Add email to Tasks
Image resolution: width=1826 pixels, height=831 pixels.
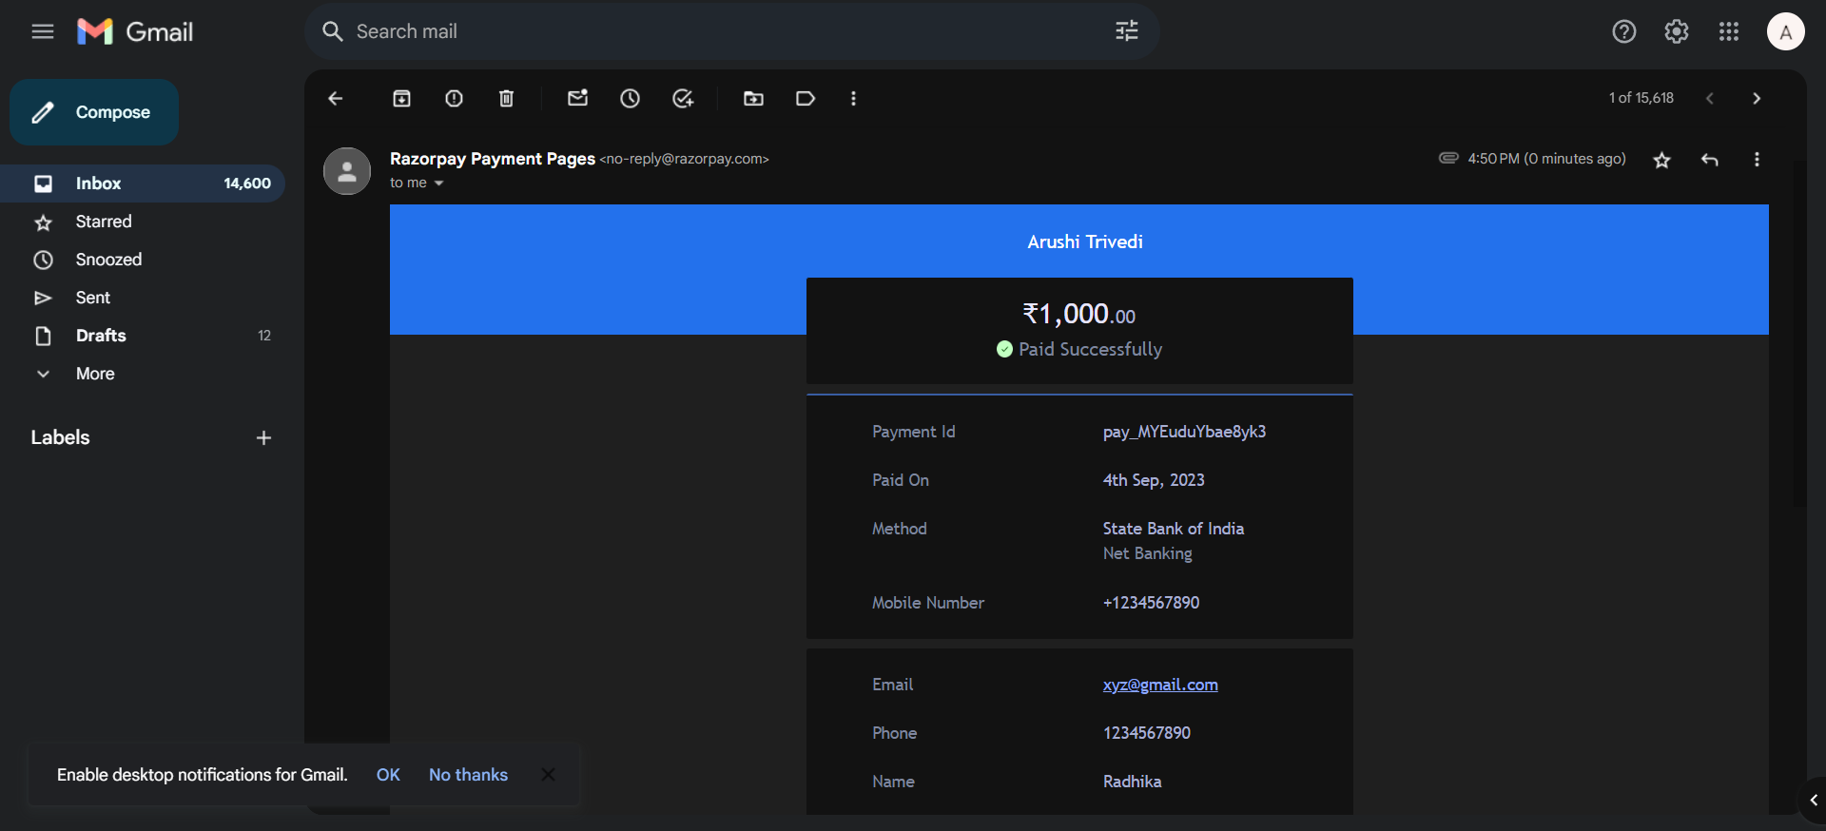[x=683, y=98]
